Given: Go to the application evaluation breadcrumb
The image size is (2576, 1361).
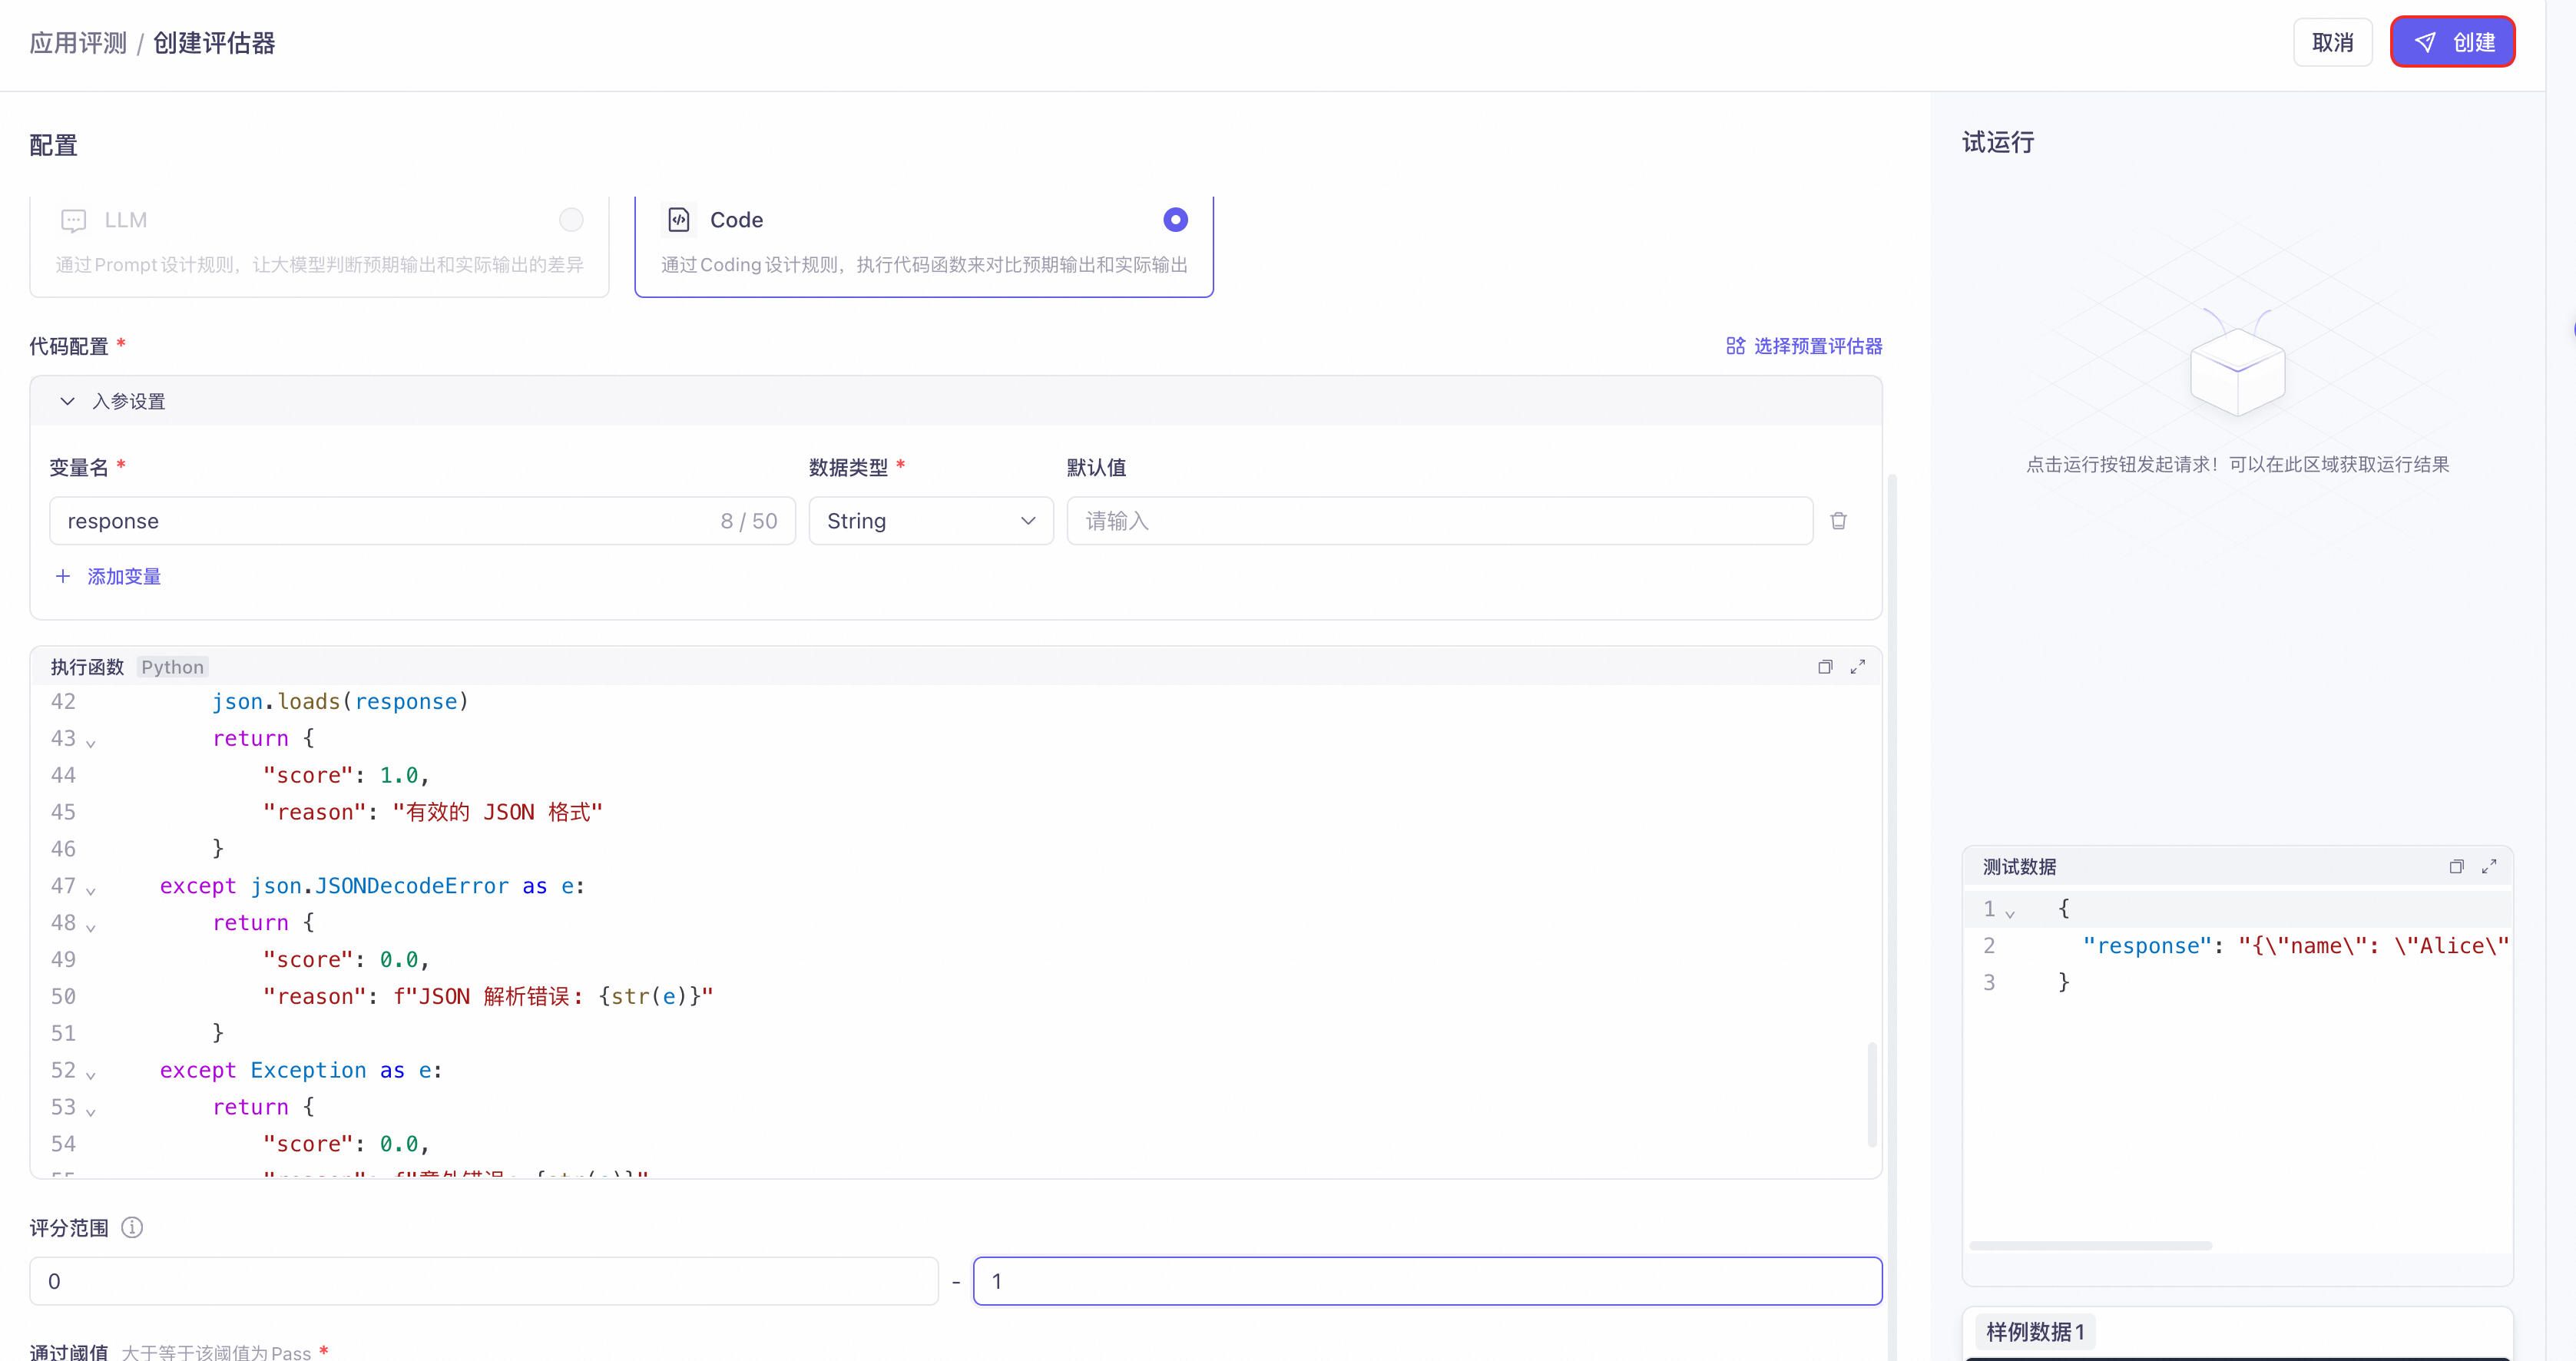Looking at the screenshot, I should tap(78, 43).
